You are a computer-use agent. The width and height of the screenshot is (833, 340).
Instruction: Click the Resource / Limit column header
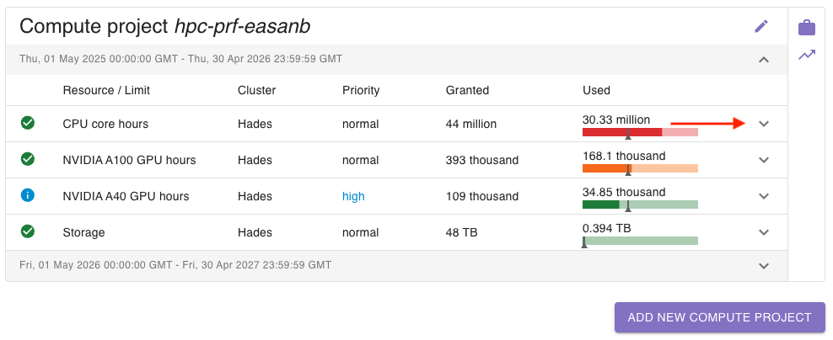tap(106, 90)
